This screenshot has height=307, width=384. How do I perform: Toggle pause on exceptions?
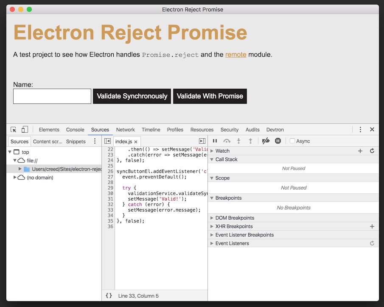[x=278, y=141]
